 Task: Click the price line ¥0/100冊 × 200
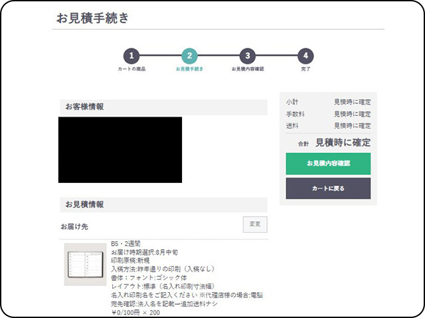click(135, 313)
